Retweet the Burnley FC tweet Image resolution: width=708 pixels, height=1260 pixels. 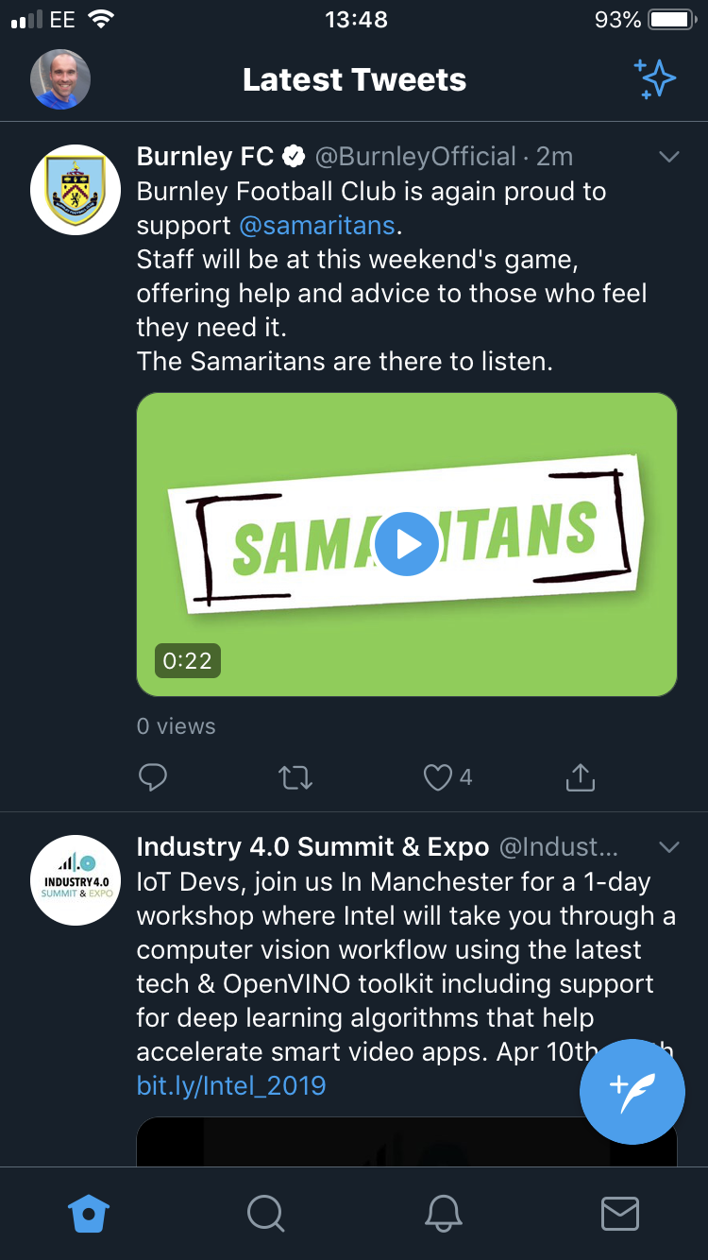tap(295, 777)
